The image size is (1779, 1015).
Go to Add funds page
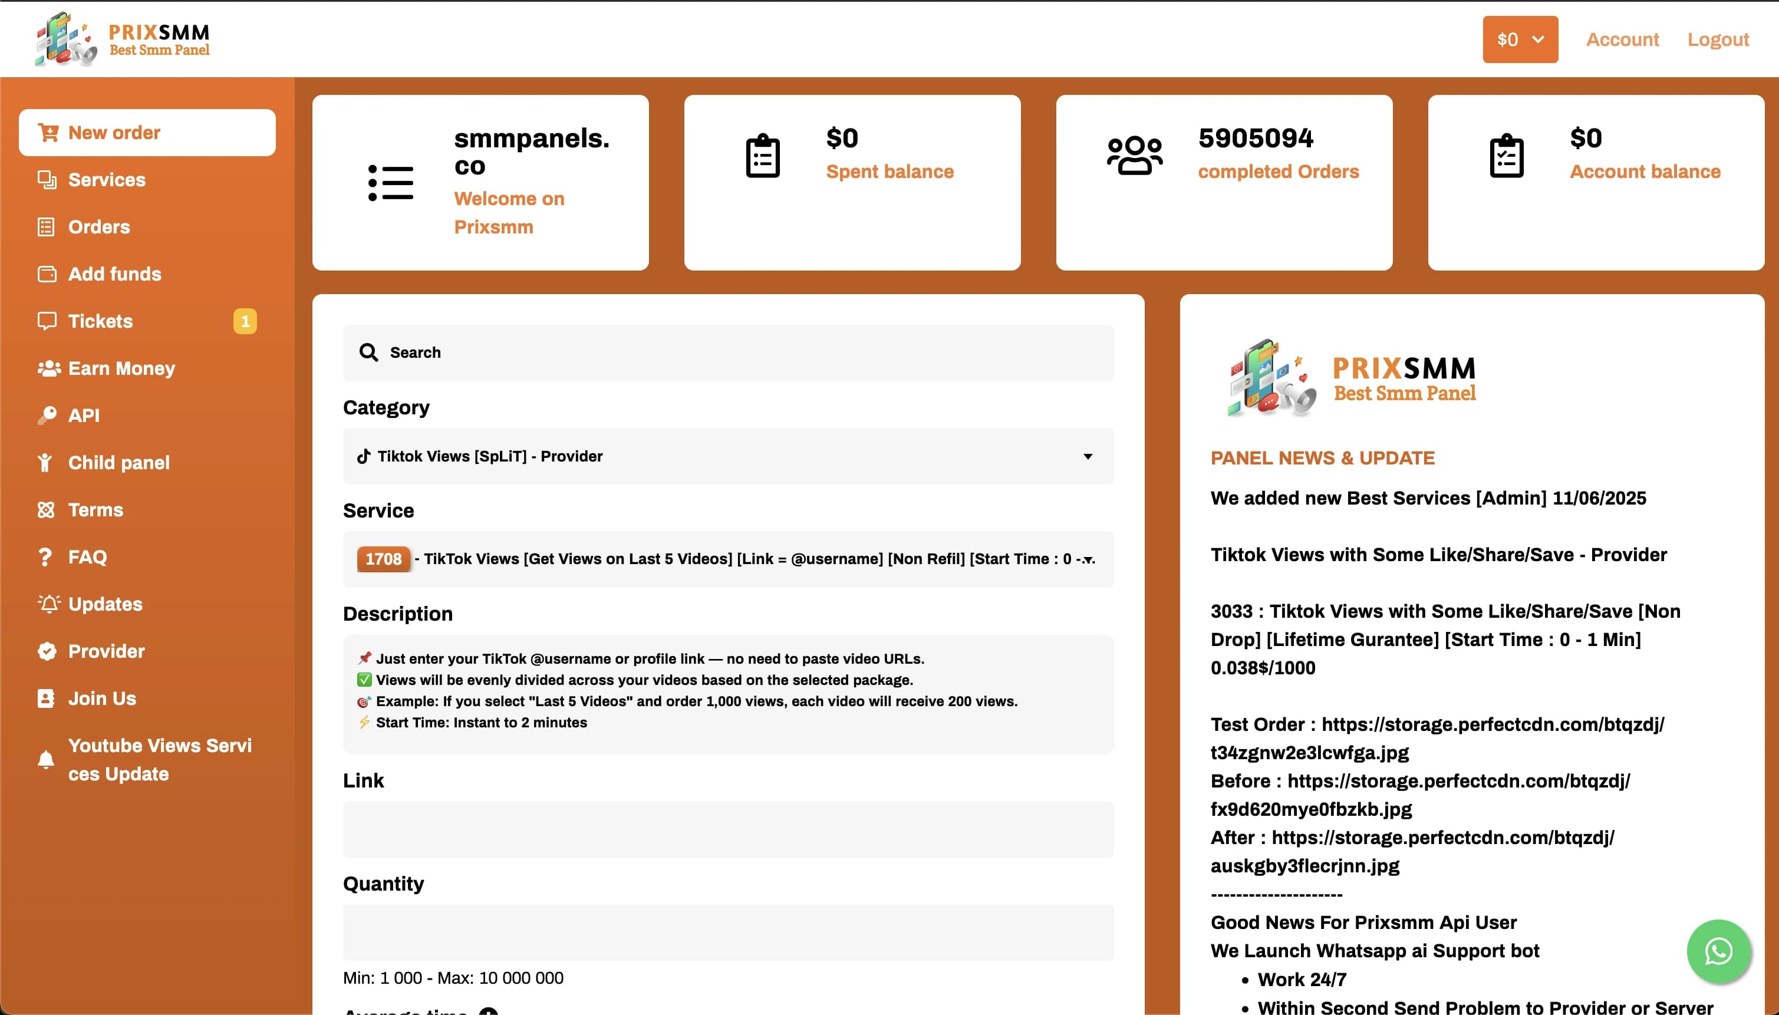[114, 274]
